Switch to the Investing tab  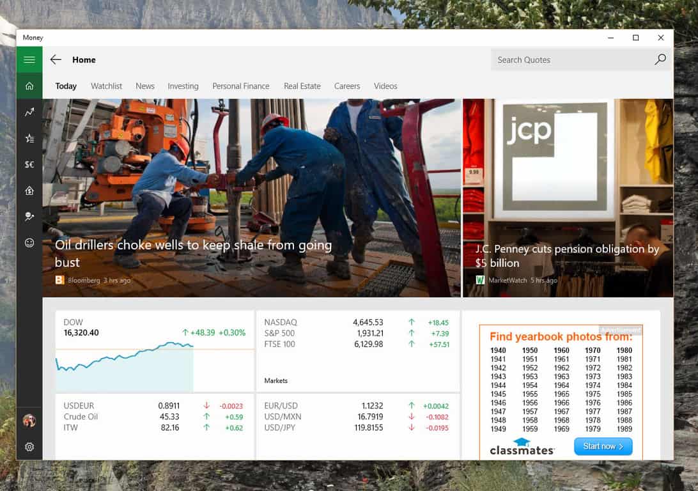coord(183,86)
